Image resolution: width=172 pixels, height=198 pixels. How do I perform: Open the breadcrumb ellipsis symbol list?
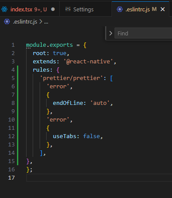46,22
